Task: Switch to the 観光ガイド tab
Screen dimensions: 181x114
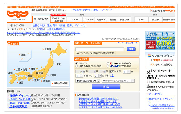Action: (125, 19)
